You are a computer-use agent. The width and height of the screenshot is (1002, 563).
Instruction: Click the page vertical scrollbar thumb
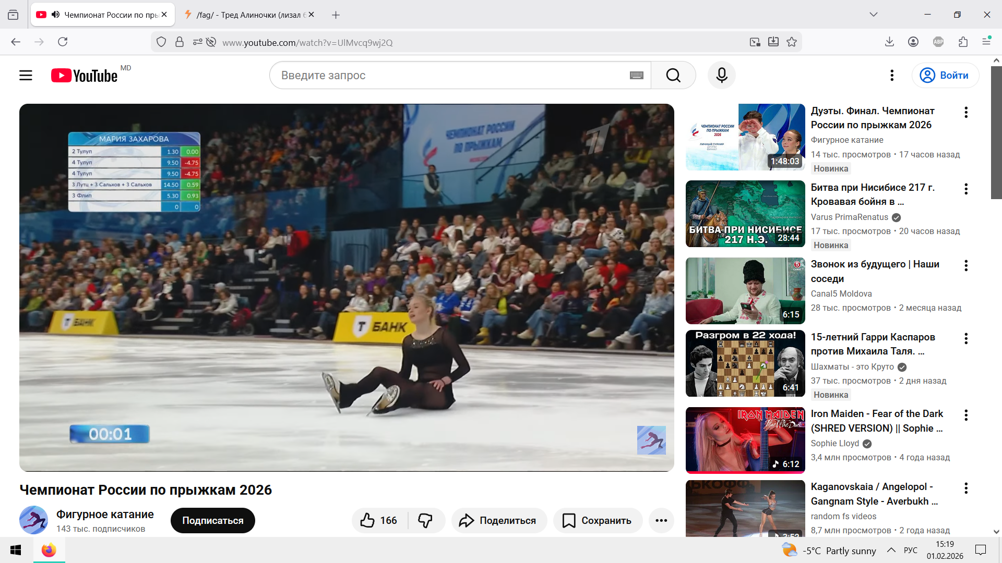[x=996, y=133]
